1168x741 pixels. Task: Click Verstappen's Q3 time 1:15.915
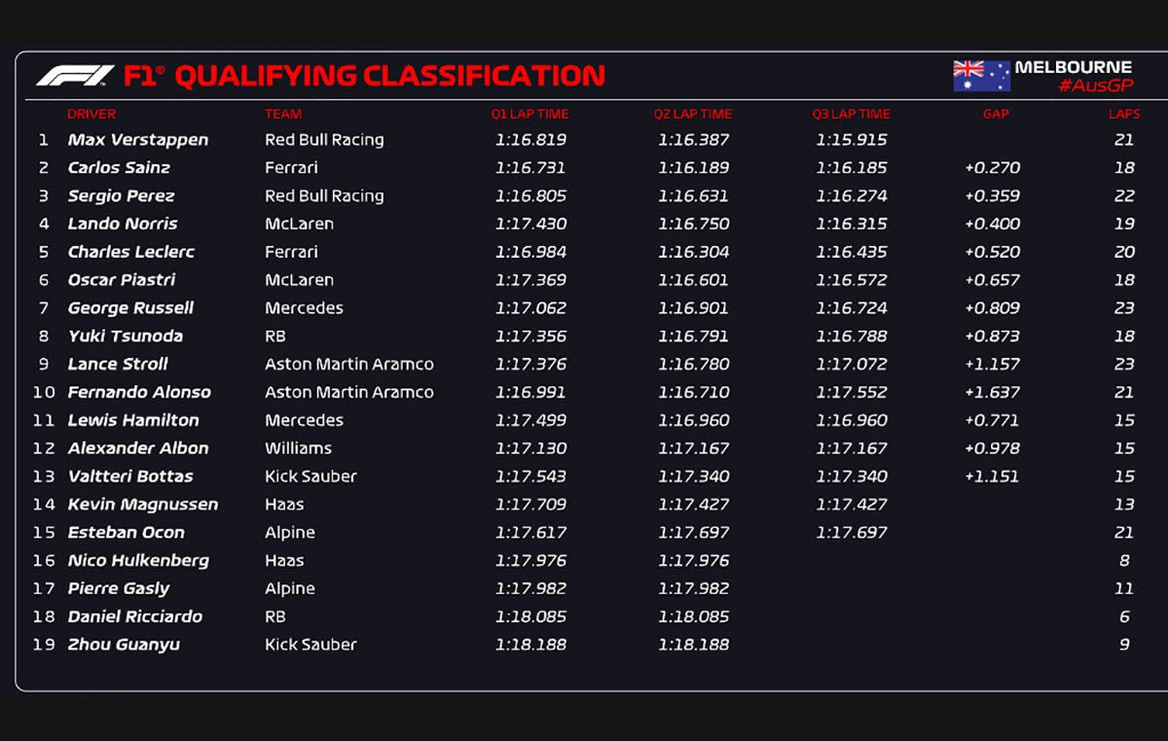coord(852,140)
